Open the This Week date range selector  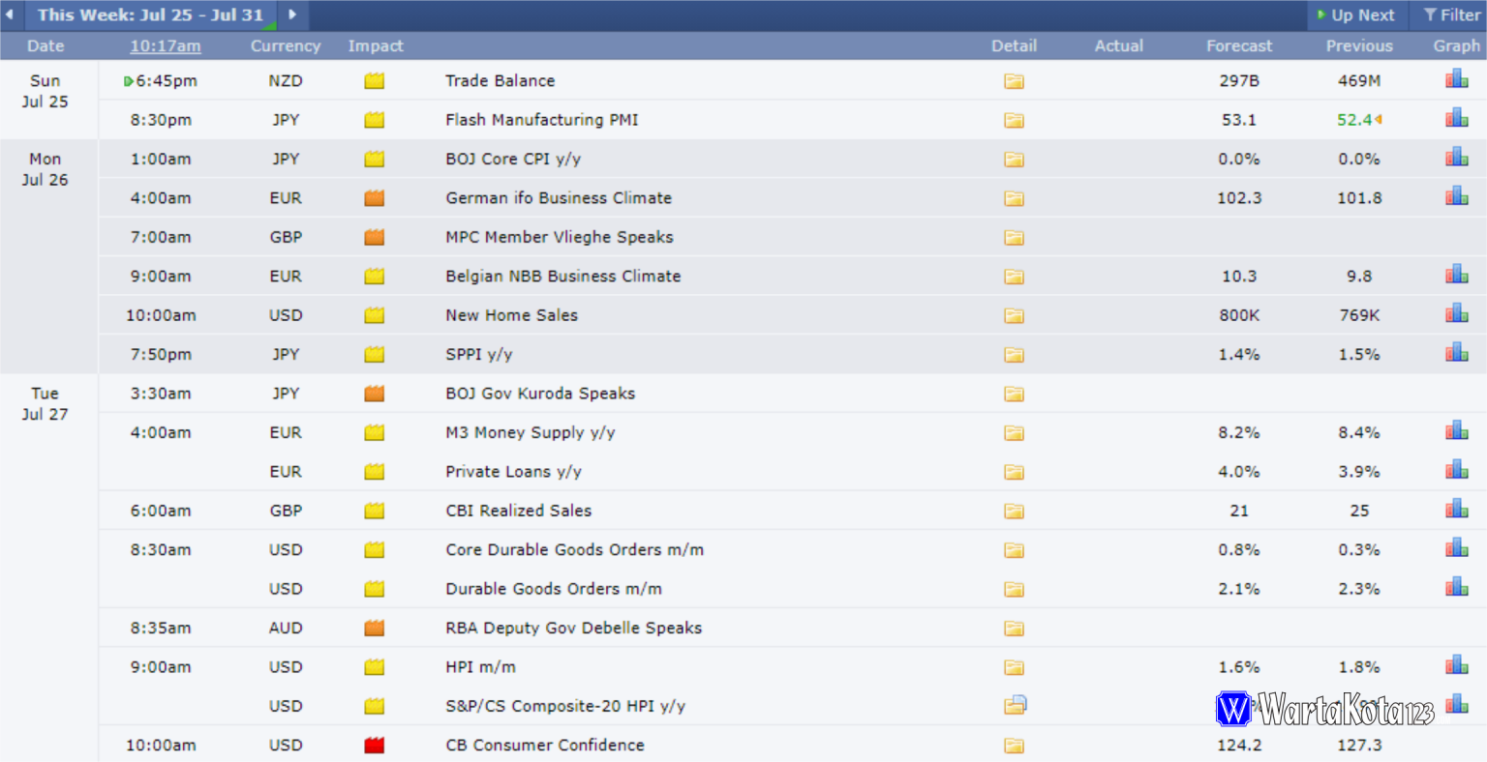tap(150, 15)
